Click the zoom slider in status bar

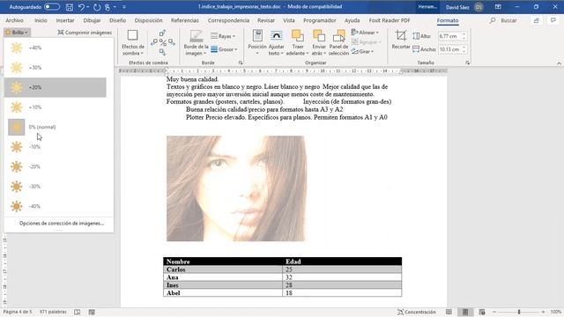tap(519, 312)
